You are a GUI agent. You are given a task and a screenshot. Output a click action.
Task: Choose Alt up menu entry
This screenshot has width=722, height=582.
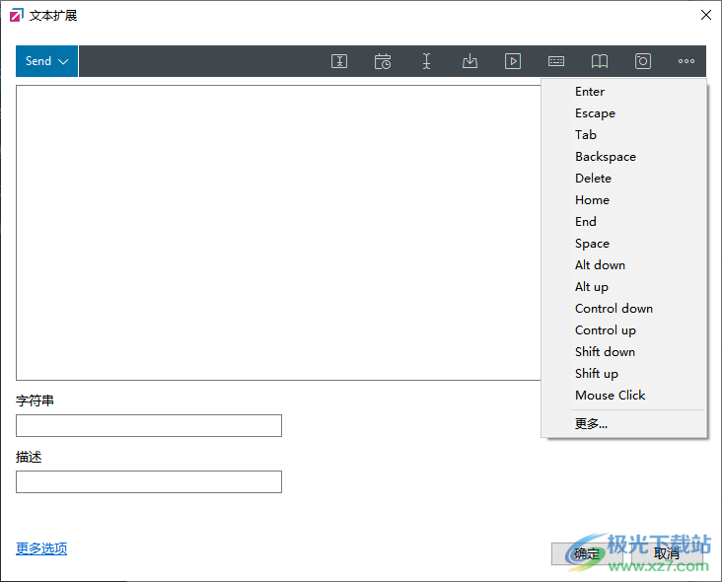[624, 286]
